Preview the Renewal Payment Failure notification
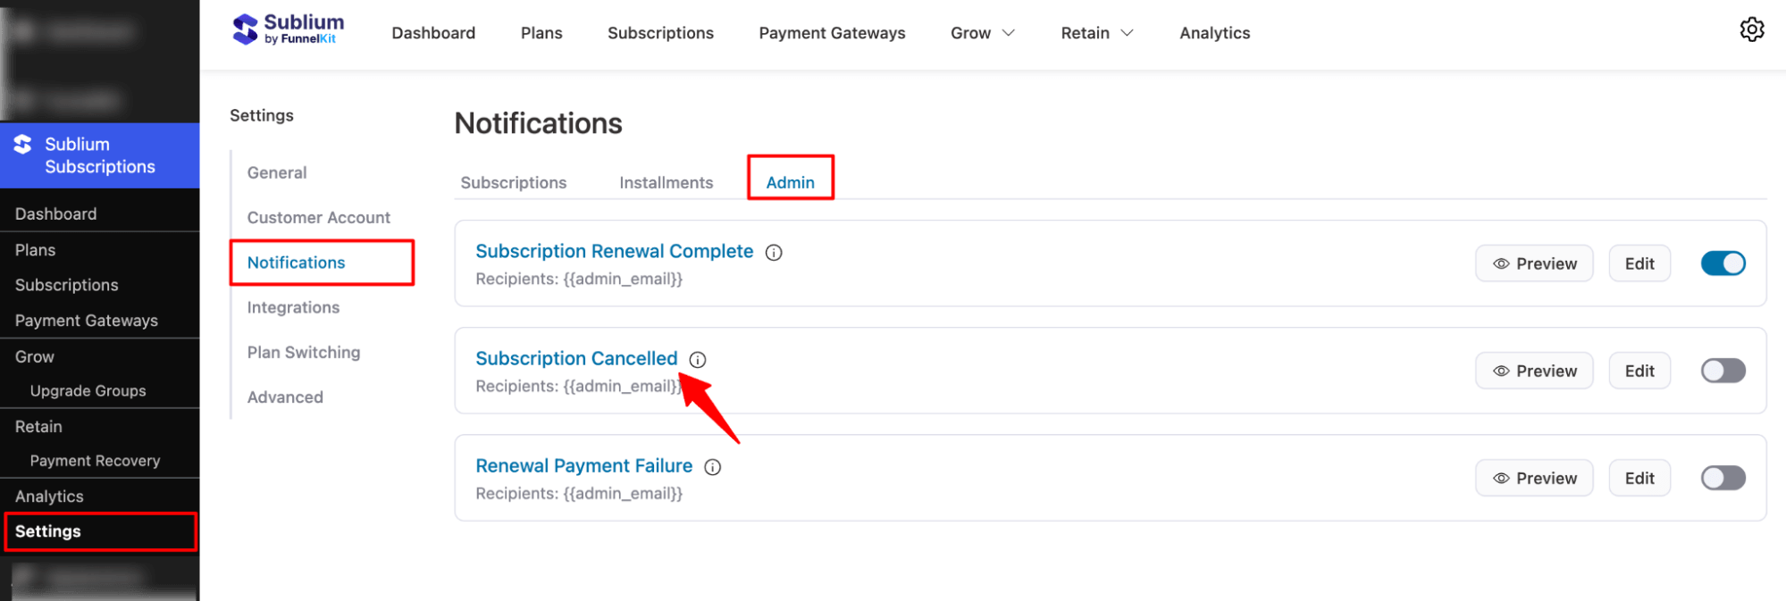Image resolution: width=1786 pixels, height=601 pixels. (1534, 478)
